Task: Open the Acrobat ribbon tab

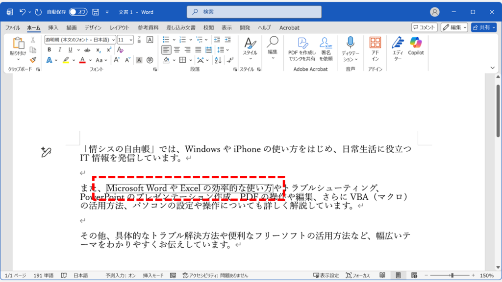Action: 289,28
